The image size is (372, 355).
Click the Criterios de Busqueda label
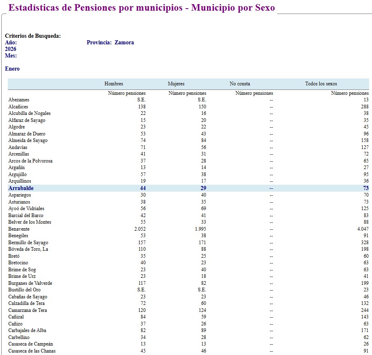click(33, 36)
